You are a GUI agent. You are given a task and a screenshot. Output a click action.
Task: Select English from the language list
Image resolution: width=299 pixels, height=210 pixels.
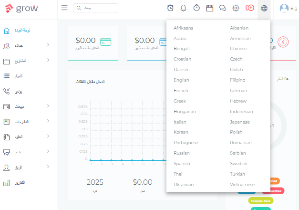pos(181,80)
